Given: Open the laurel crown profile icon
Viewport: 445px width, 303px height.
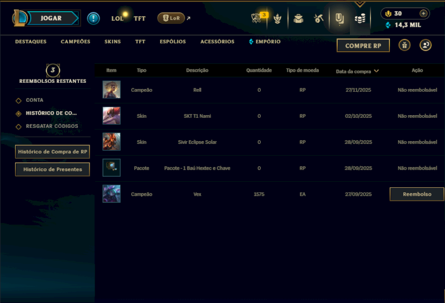Looking at the screenshot, I should tap(277, 19).
